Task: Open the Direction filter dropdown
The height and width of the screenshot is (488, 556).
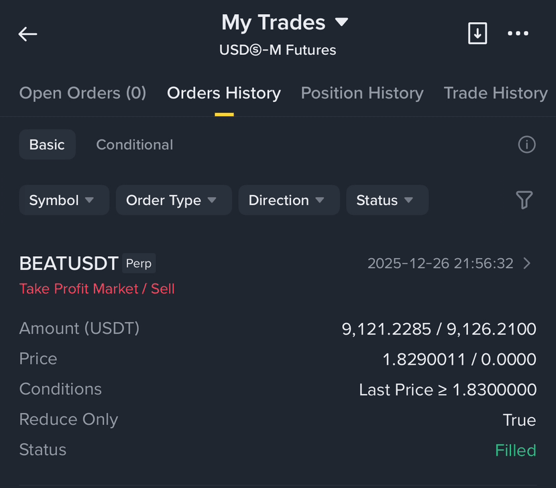Action: tap(289, 200)
